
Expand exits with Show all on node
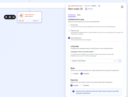coord(36,21)
